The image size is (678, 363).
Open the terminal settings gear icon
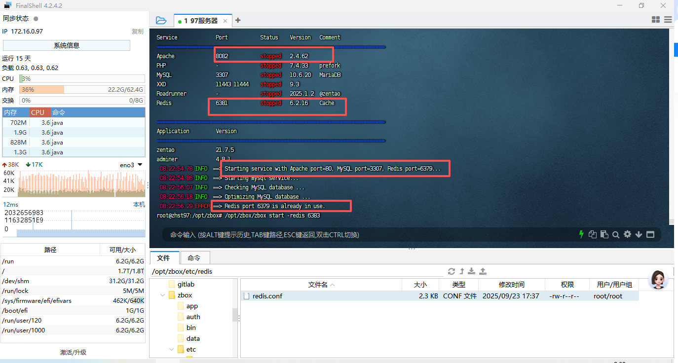tap(627, 234)
